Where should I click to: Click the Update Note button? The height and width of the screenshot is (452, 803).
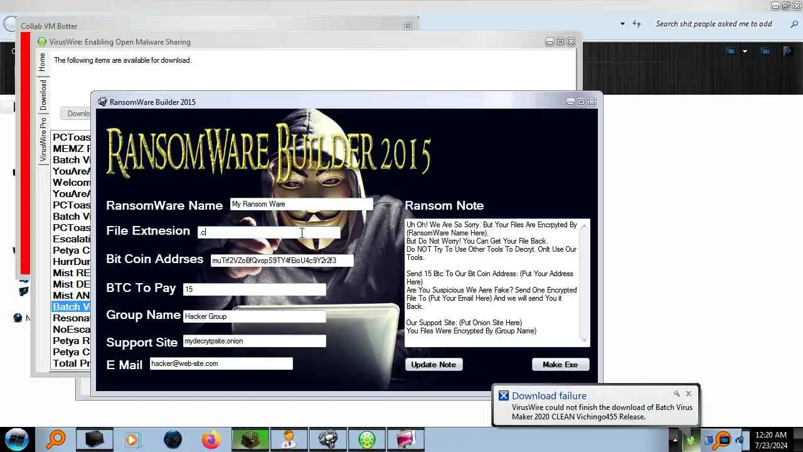click(x=433, y=365)
